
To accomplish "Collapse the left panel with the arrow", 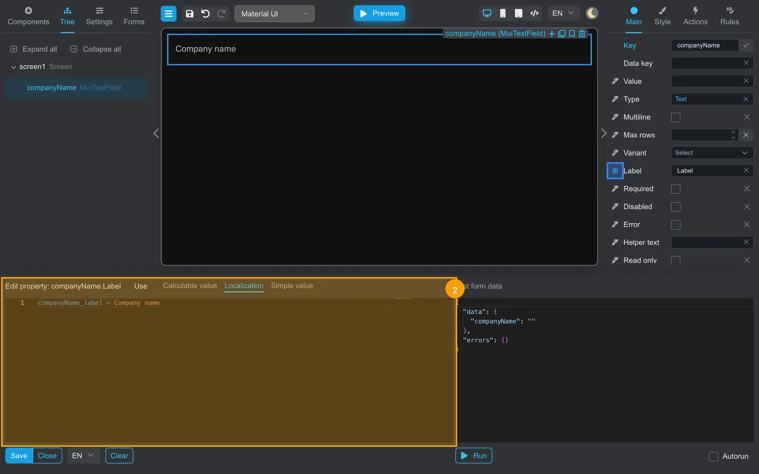I will point(156,133).
